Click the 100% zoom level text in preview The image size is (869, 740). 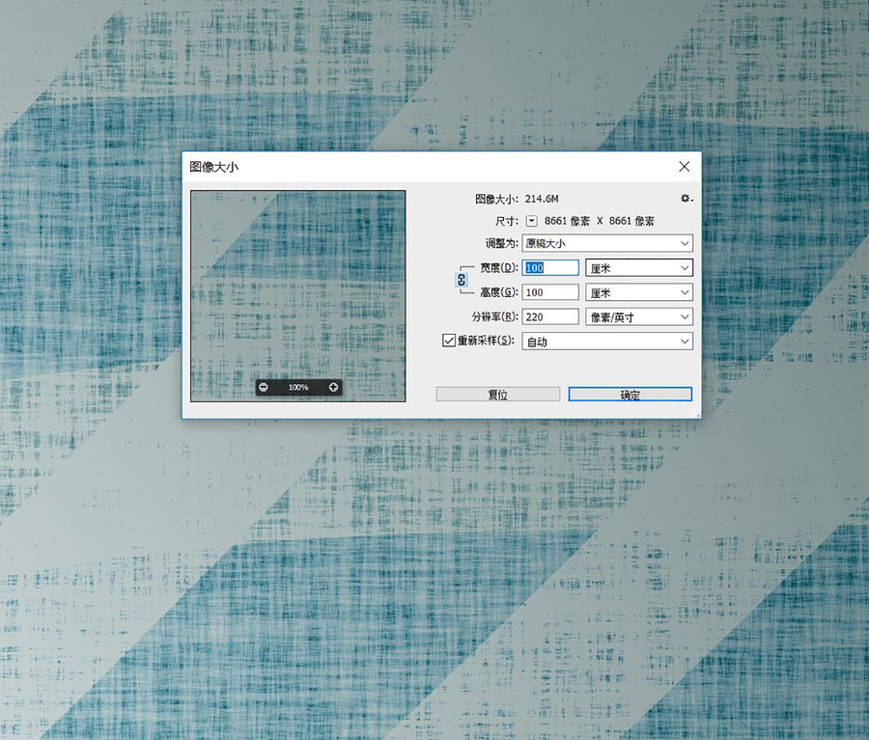(x=298, y=387)
